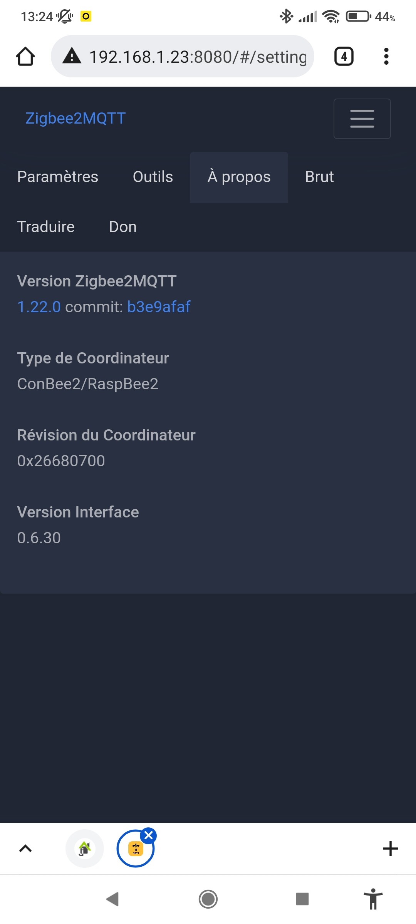This screenshot has height=924, width=416.
Task: Tap the Android recent apps square
Action: click(x=302, y=899)
